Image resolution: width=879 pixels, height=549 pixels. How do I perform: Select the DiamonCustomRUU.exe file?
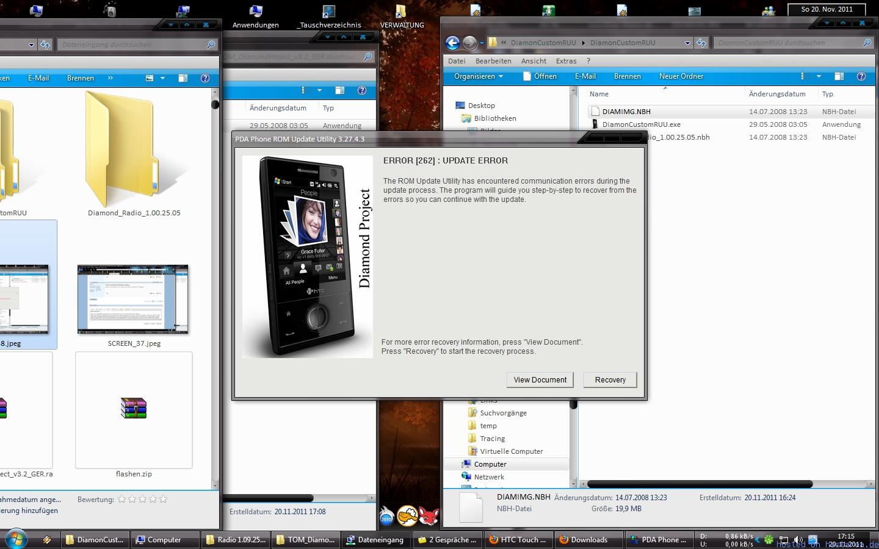point(641,124)
